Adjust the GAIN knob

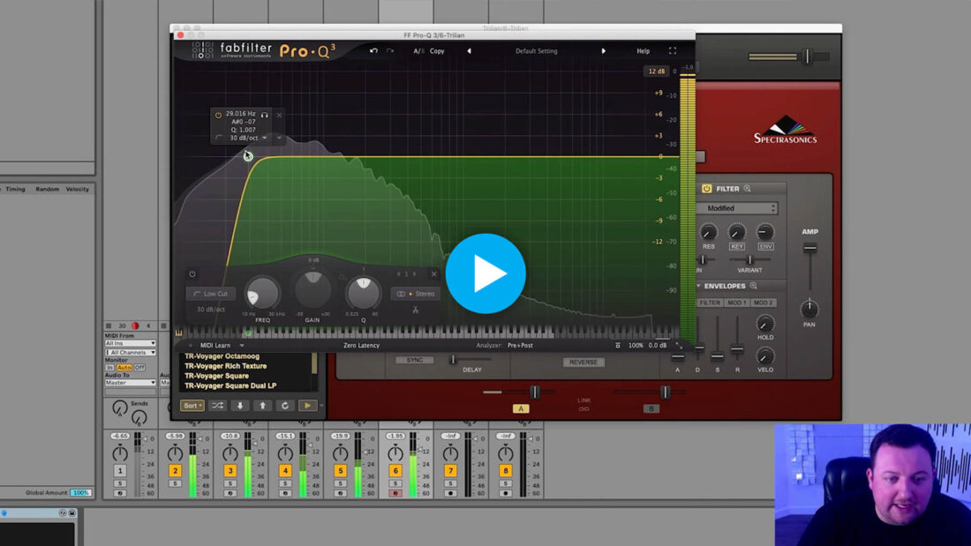312,289
